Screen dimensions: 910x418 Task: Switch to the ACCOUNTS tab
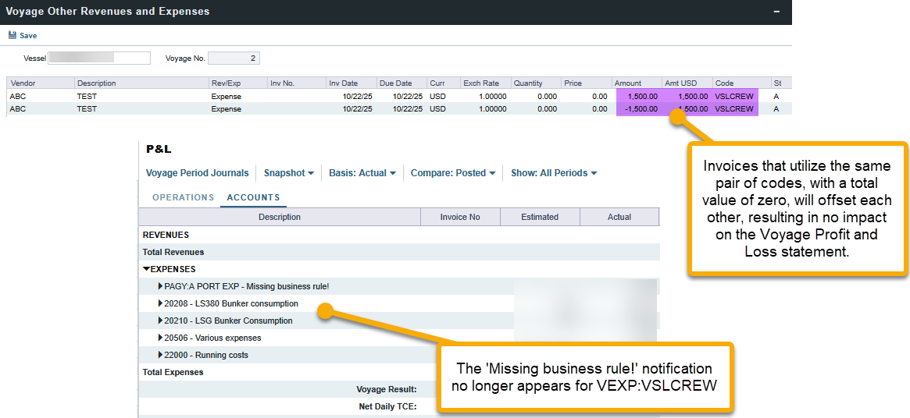pyautogui.click(x=253, y=197)
